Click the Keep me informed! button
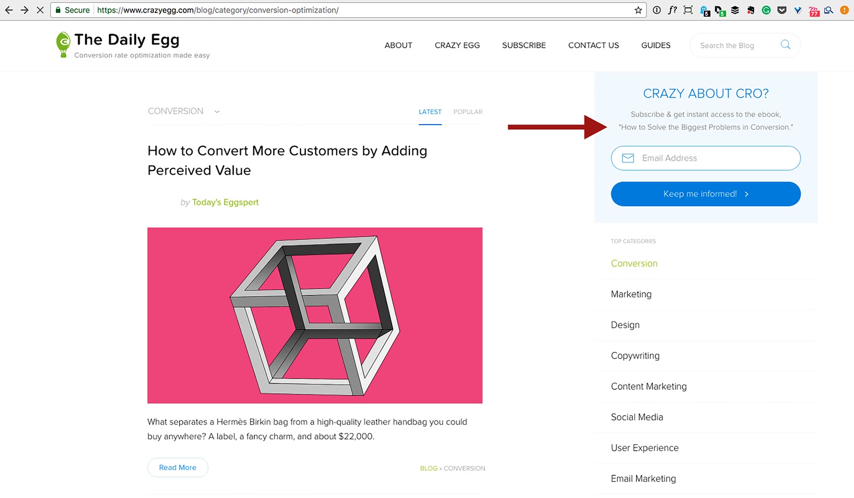Viewport: 854px width, 498px height. tap(706, 194)
